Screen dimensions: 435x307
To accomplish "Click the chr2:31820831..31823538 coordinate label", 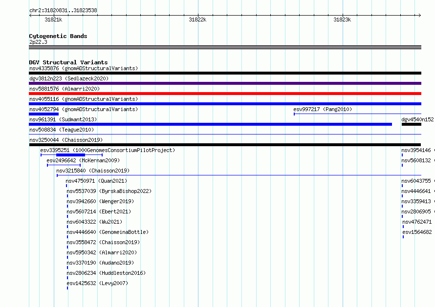I will (63, 11).
